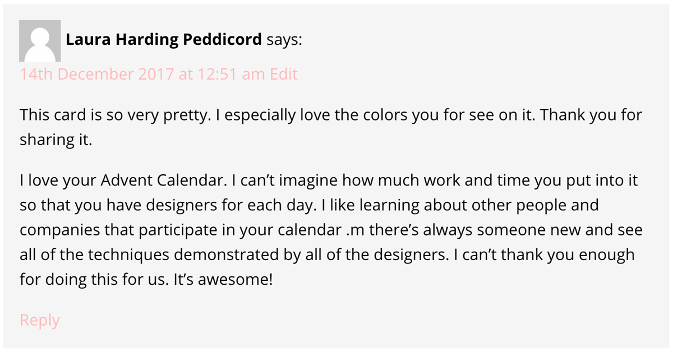This screenshot has height=352, width=673.
Task: Open the 14th December 2017 comment permalink
Action: tap(142, 74)
